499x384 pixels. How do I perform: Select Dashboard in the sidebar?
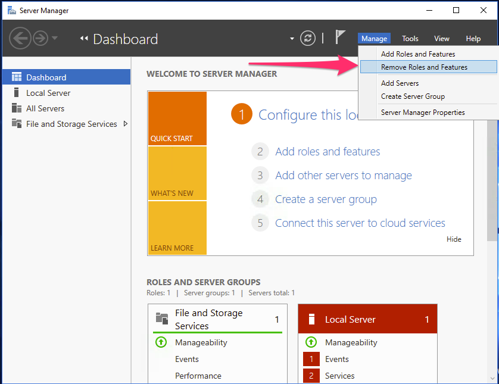[x=67, y=77]
